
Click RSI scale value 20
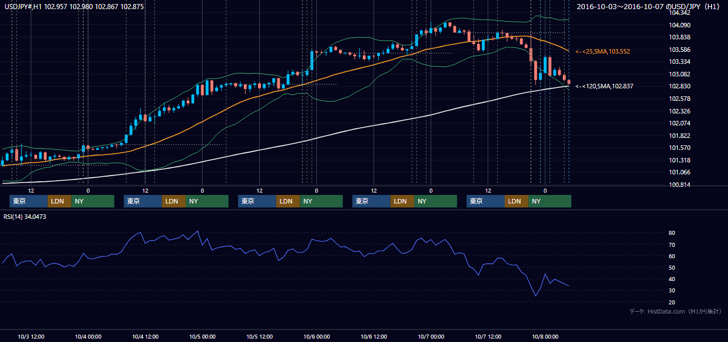672,302
